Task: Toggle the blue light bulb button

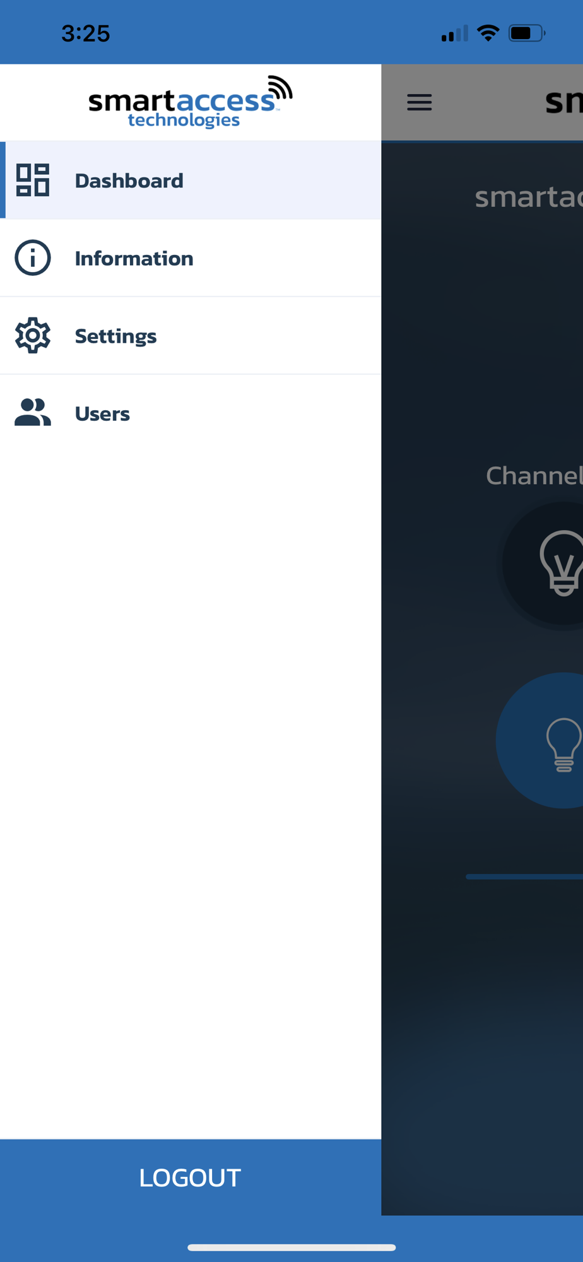Action: pos(541,740)
